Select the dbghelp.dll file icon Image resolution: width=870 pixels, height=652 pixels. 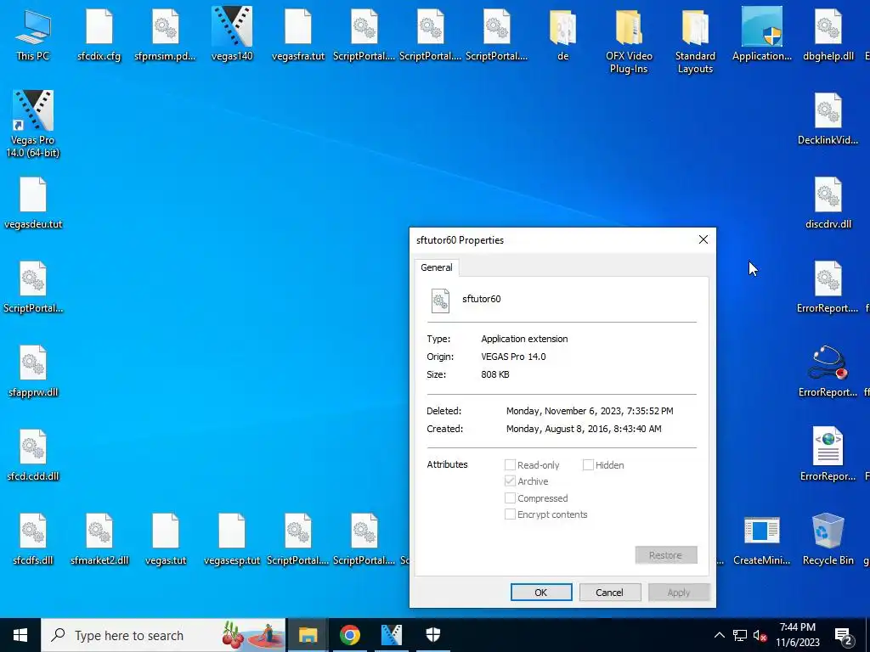(x=828, y=36)
